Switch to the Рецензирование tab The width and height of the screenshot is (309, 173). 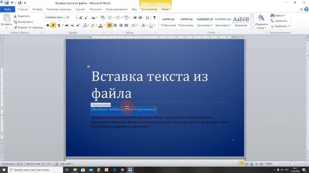(x=117, y=9)
